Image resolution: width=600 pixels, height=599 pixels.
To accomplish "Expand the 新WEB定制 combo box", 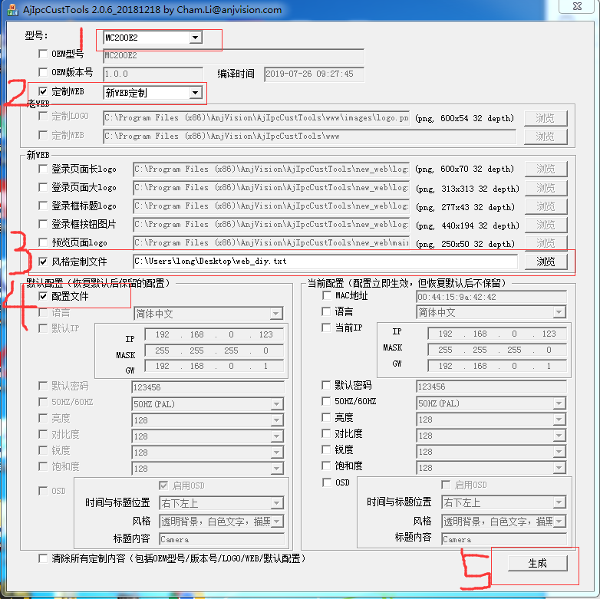I will click(196, 93).
